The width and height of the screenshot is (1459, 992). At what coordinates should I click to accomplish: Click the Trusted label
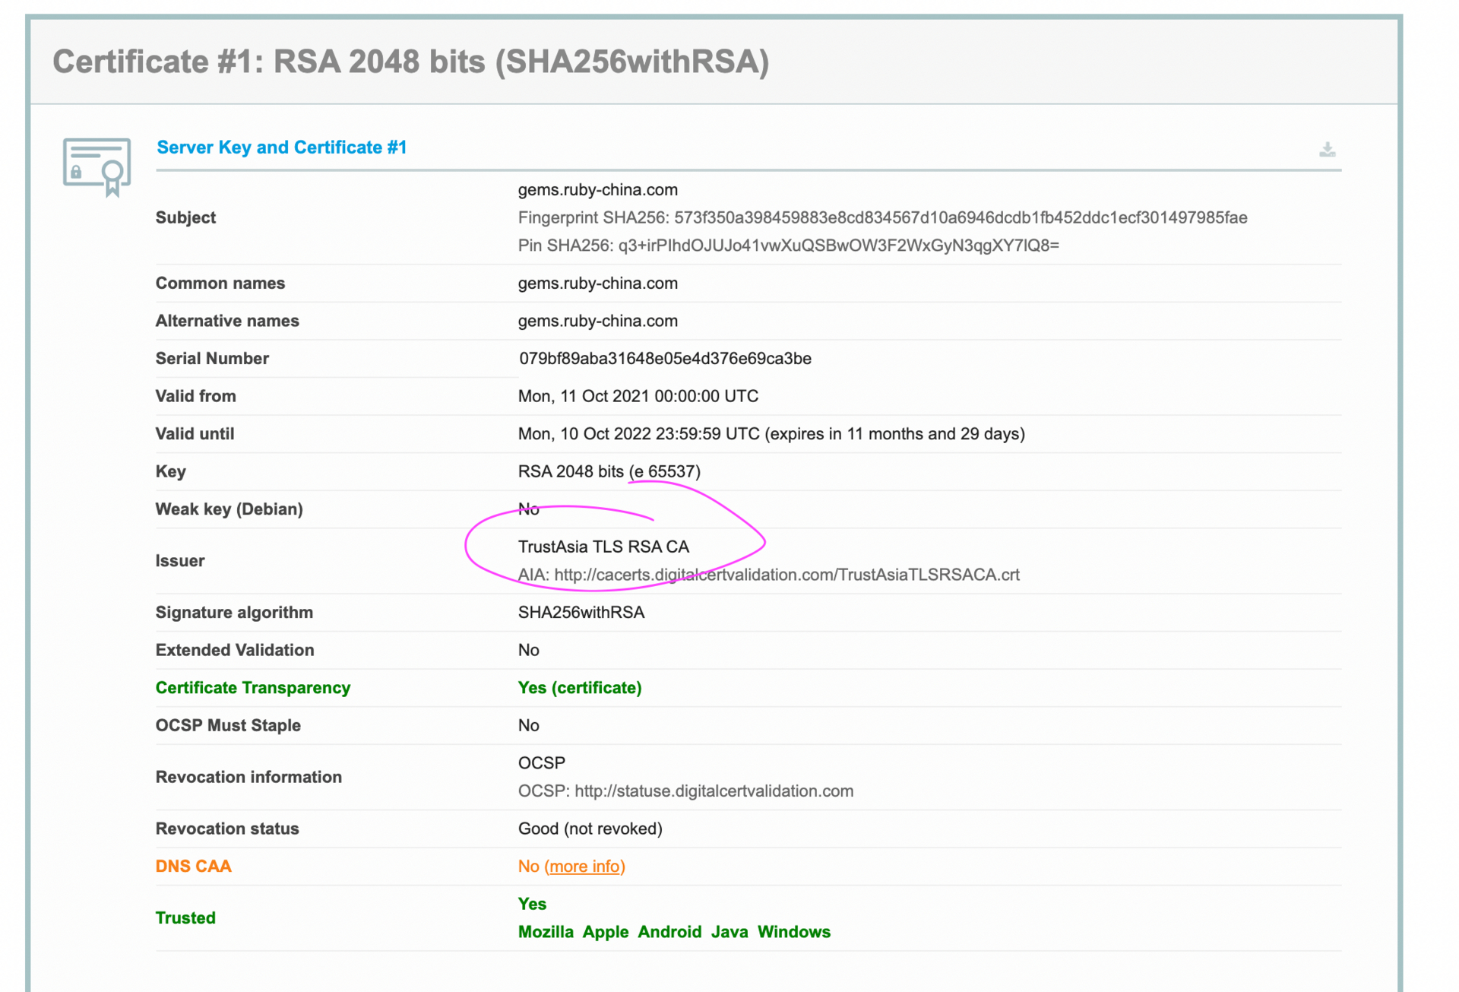click(x=185, y=918)
